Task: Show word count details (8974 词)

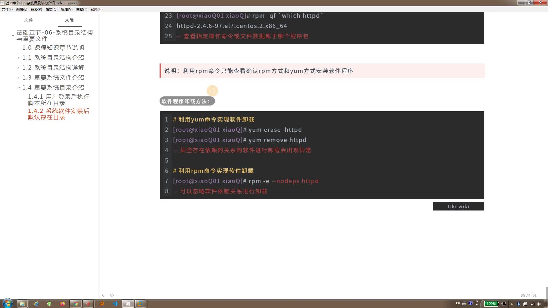Action: [528, 295]
